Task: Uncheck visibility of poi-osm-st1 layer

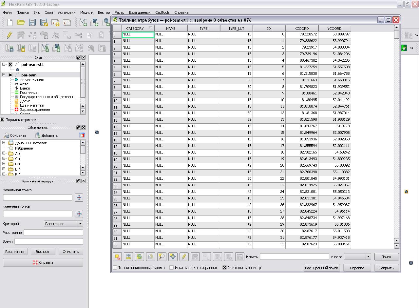Action: pyautogui.click(x=10, y=65)
